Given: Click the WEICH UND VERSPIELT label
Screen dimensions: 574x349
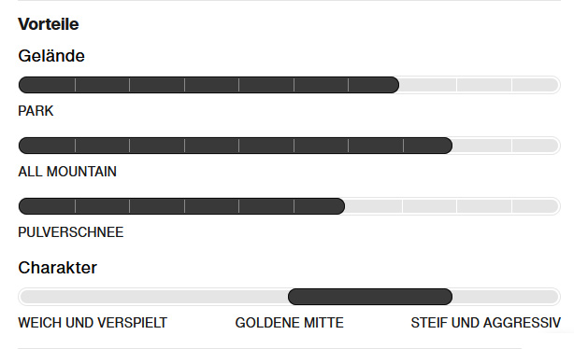Looking at the screenshot, I should [93, 323].
